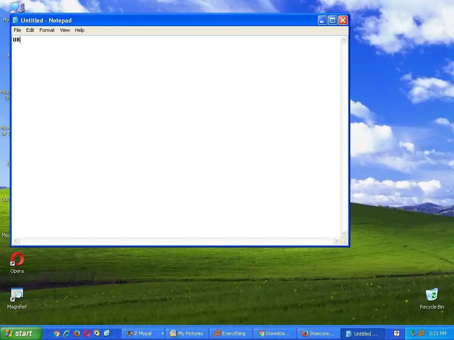Launch Chrome from Quick Launch
Viewport: 454px width, 340px height.
(56, 333)
